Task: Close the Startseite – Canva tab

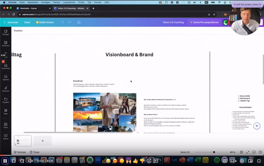Action: click(50, 8)
